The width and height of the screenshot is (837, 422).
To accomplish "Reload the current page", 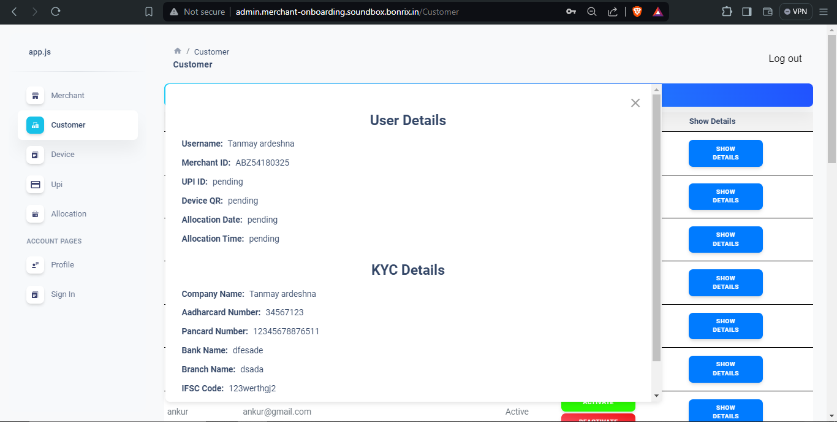I will [56, 11].
